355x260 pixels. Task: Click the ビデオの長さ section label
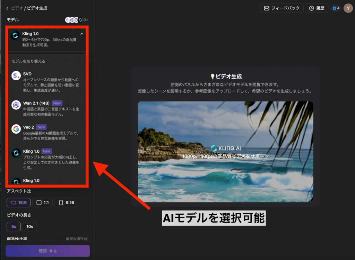19,215
